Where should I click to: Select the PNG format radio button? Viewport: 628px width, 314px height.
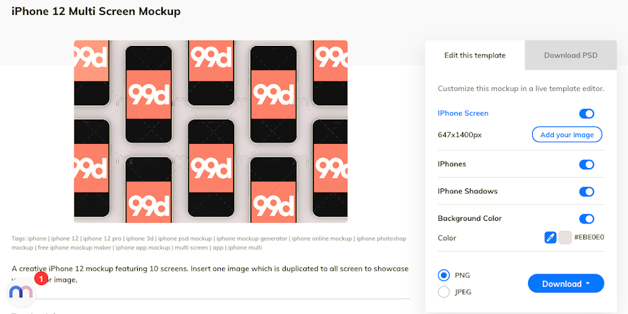(x=444, y=276)
